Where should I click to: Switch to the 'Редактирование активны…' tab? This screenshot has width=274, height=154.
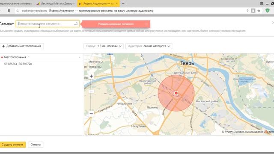[16, 3]
